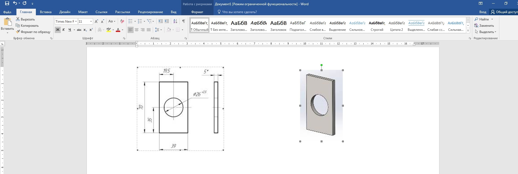Create a numbered list
The width and height of the screenshot is (518, 174).
[x=140, y=21]
